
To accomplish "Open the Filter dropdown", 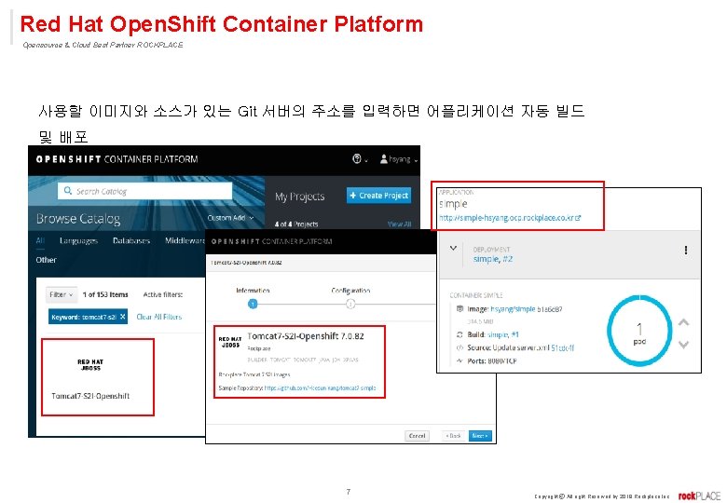I will coord(62,294).
